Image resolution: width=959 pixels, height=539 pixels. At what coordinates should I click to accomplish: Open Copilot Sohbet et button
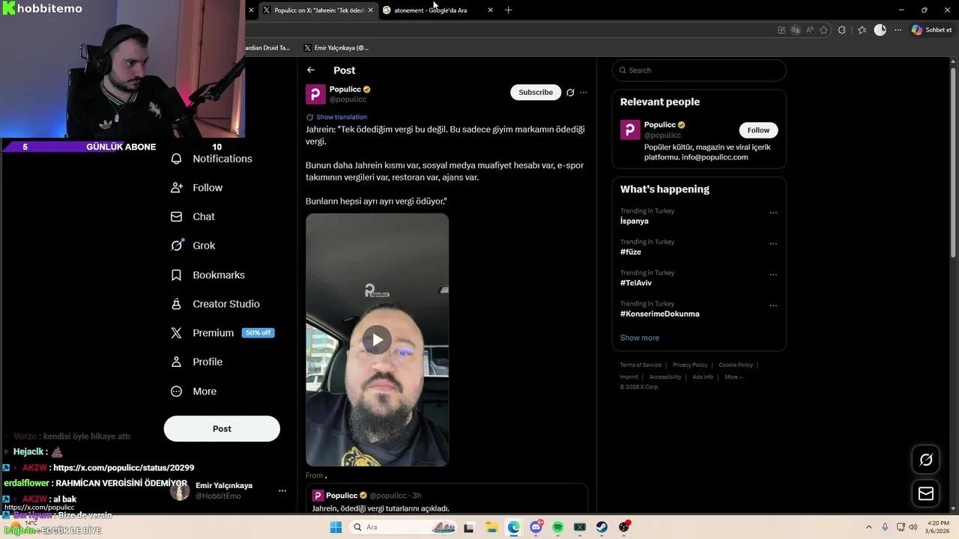tap(931, 30)
